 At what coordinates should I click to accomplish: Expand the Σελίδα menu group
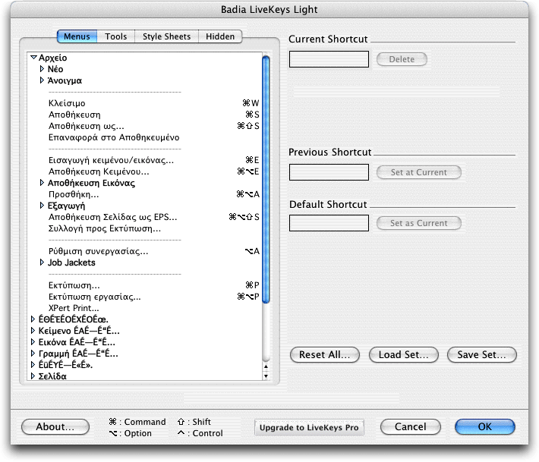click(x=33, y=376)
